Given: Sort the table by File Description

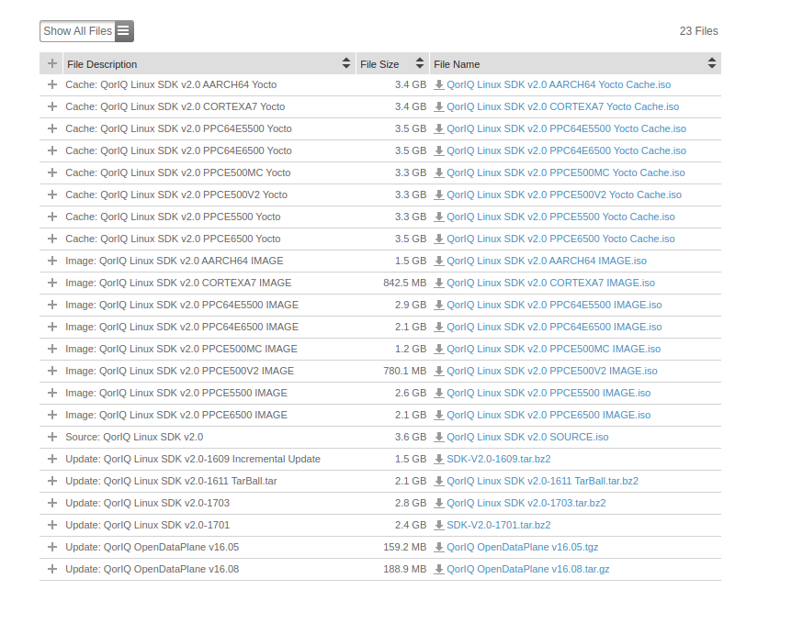Looking at the screenshot, I should pos(346,63).
